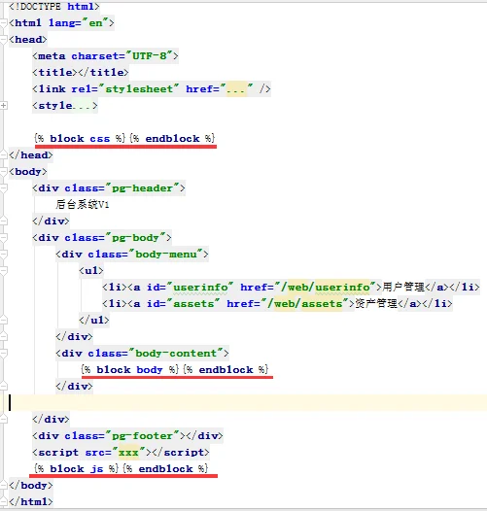
Task: Click the xxx script src value
Action: (128, 453)
